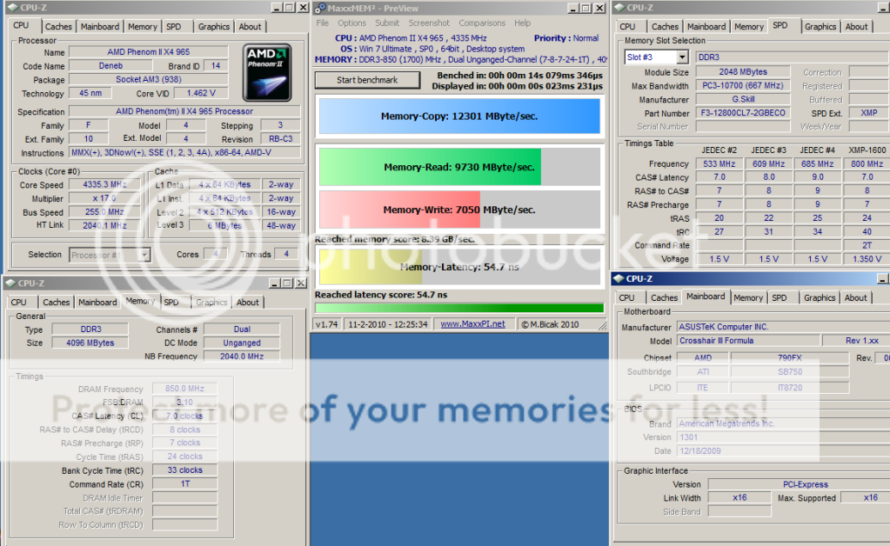The height and width of the screenshot is (546, 890).
Task: Switch to CPU tab in the Motherboard CPU-Z window
Action: click(x=626, y=297)
